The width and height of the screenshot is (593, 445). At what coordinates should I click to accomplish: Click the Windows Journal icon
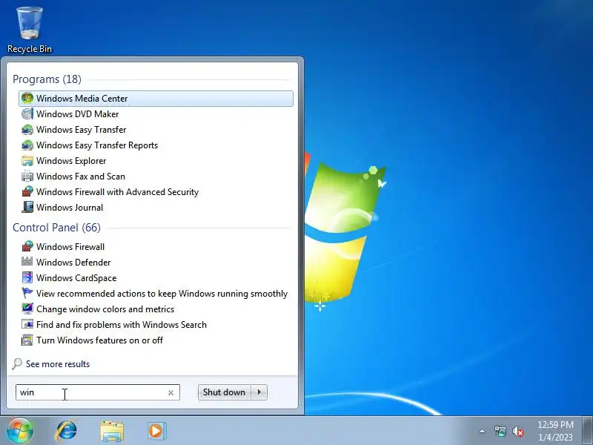(x=27, y=208)
